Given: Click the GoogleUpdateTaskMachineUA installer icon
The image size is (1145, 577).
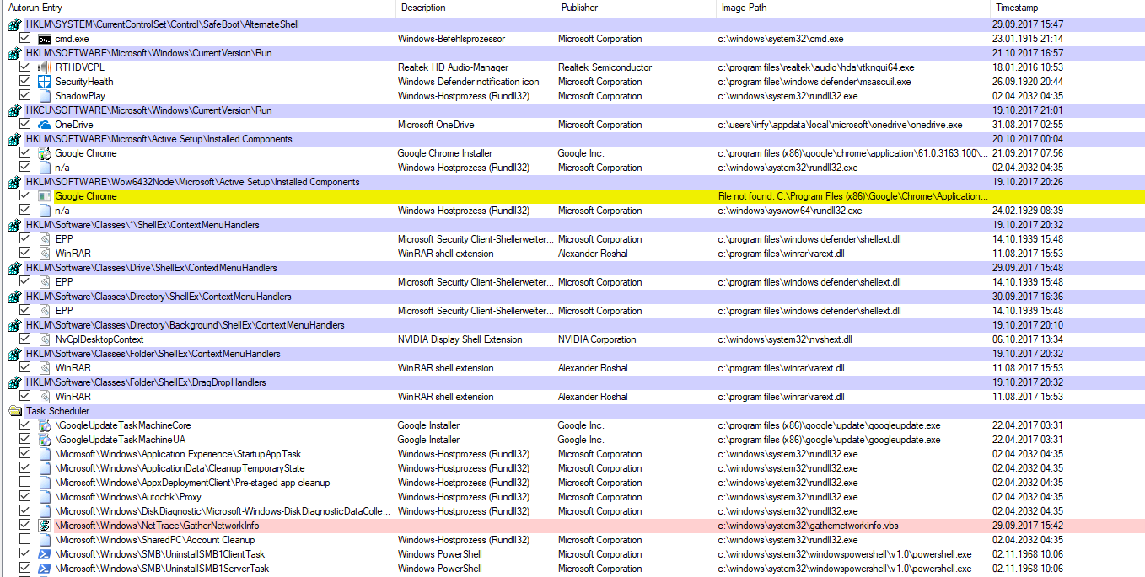Looking at the screenshot, I should click(x=45, y=440).
